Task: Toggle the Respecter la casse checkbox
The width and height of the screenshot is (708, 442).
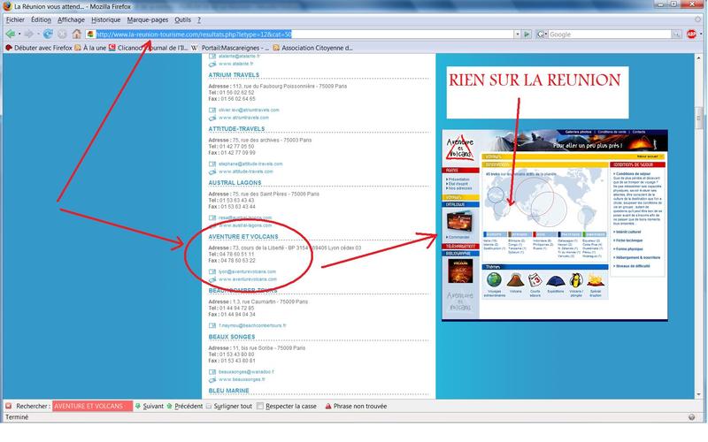Action: click(x=260, y=405)
